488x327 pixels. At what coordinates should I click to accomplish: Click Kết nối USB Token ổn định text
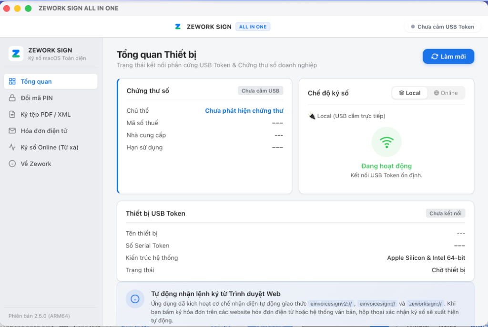point(386,175)
